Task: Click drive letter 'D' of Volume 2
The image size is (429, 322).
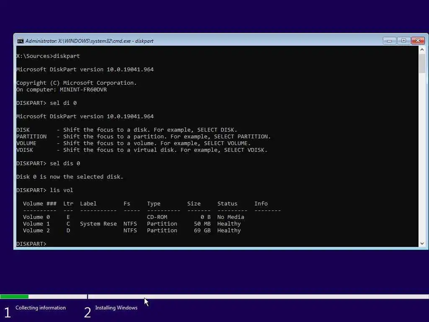Action: [68, 230]
